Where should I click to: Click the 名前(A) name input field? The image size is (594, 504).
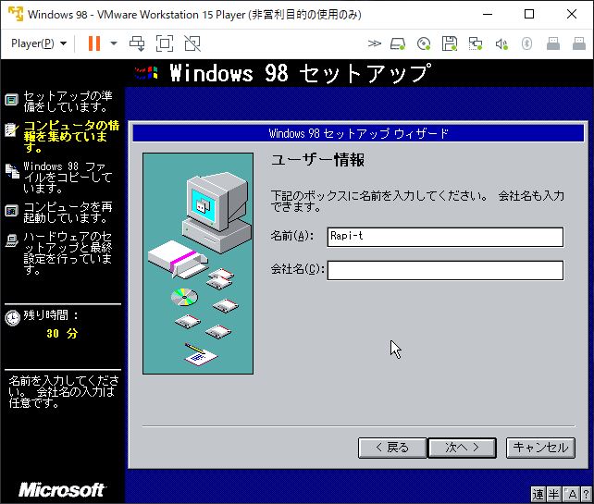pos(445,237)
